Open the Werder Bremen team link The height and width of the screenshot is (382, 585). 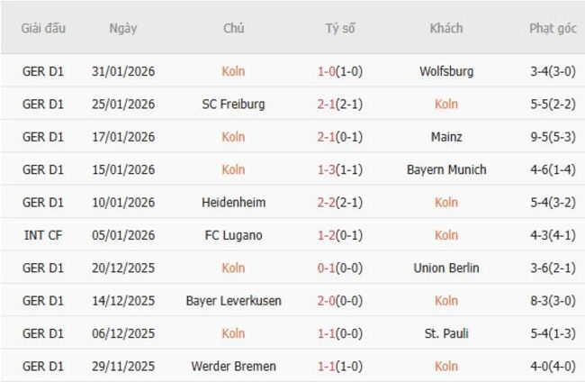click(x=233, y=367)
